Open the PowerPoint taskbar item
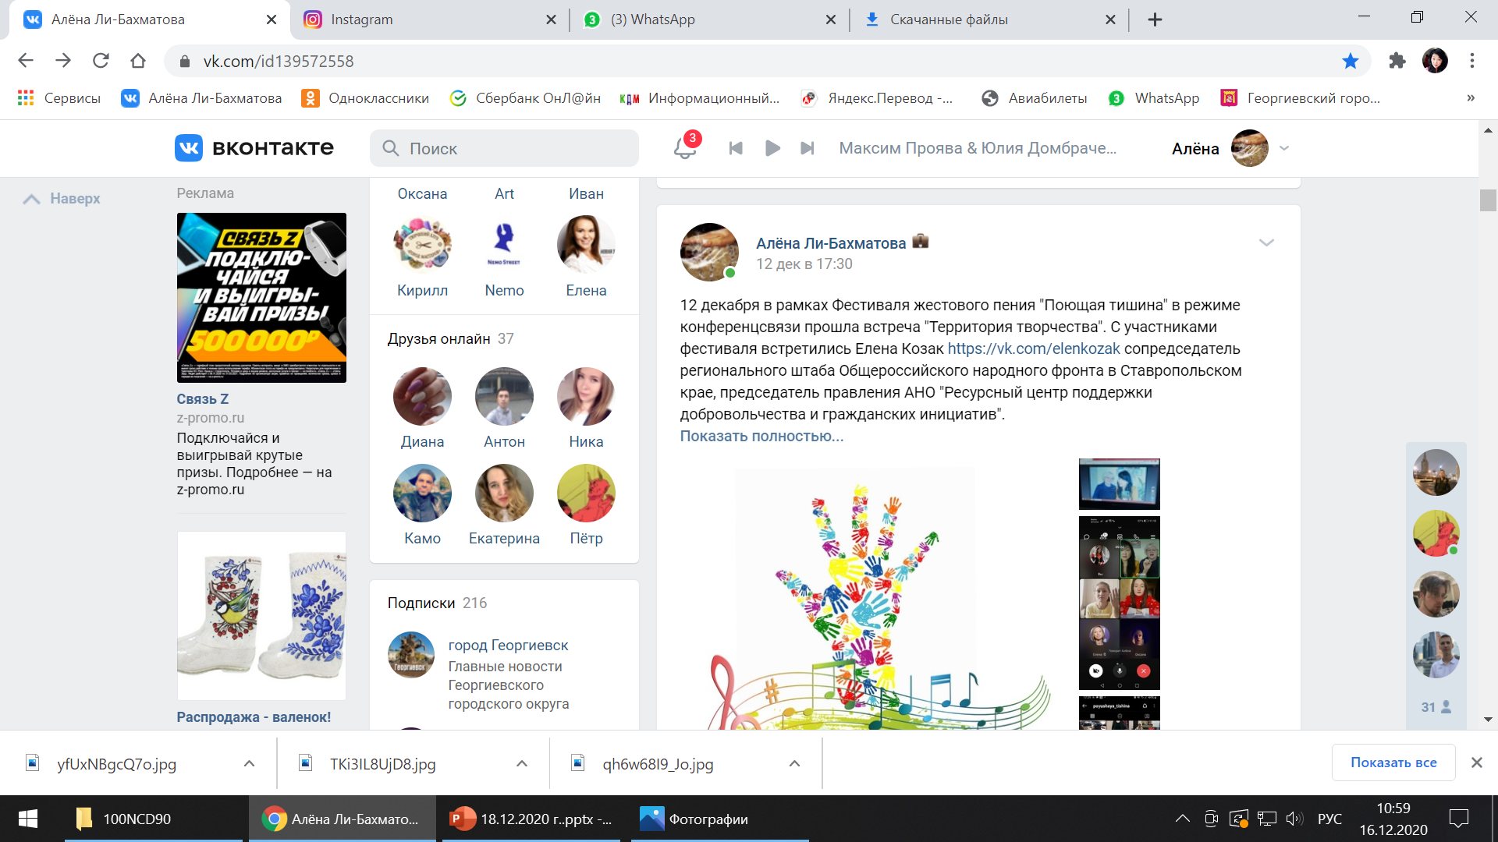This screenshot has height=842, width=1498. (531, 819)
